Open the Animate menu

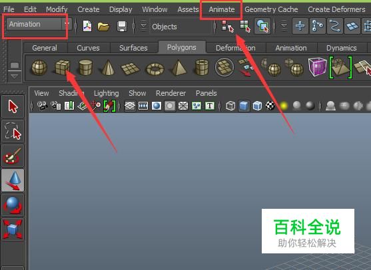click(222, 9)
